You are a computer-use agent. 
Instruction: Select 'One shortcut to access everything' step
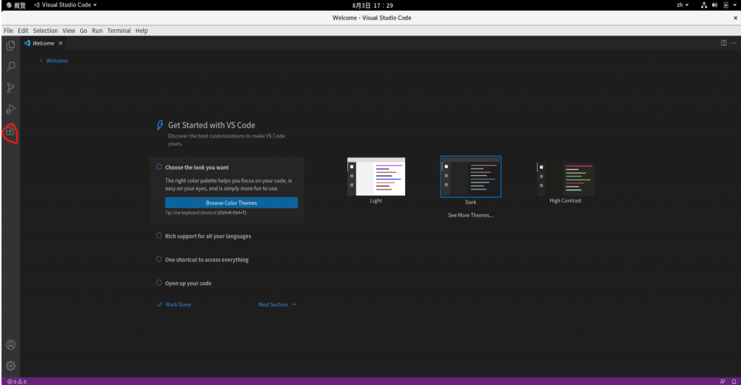[206, 260]
